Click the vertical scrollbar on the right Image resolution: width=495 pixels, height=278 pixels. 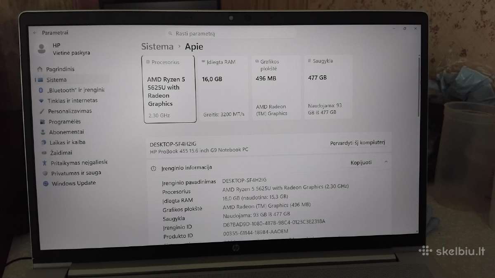[418, 86]
